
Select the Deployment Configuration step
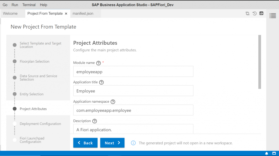[x=40, y=124]
